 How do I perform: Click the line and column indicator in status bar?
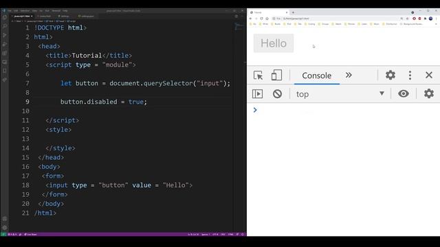coord(193,235)
